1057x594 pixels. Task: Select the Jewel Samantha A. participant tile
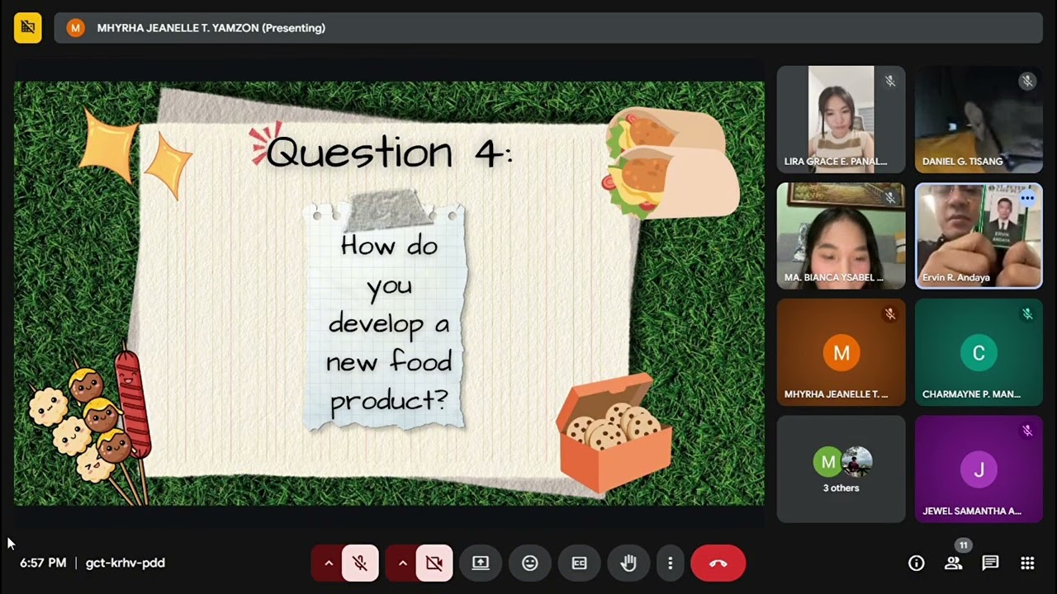pyautogui.click(x=979, y=469)
